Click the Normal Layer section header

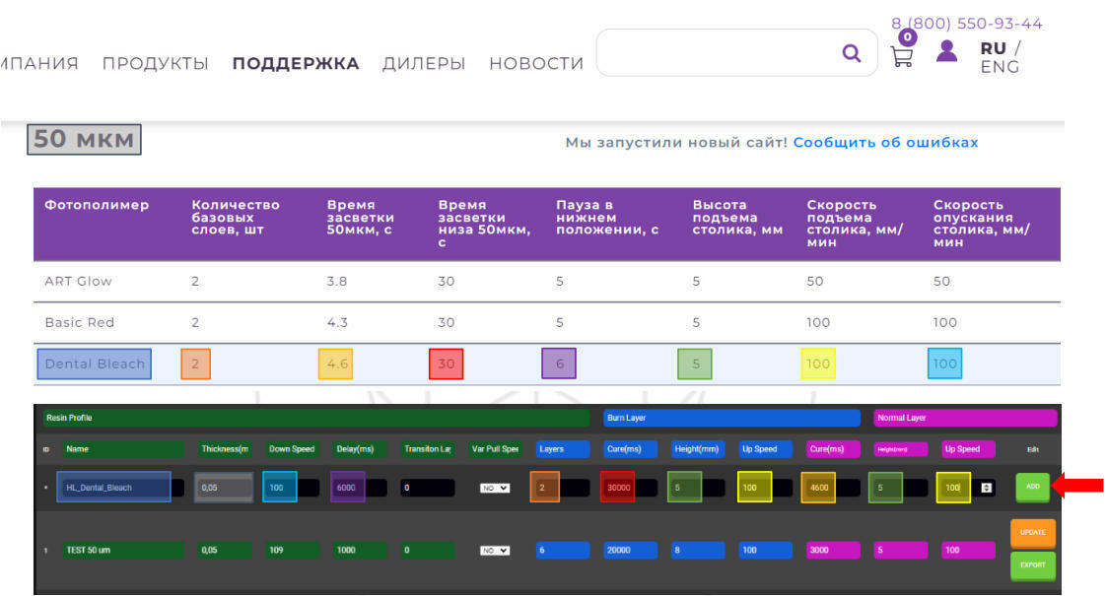point(966,419)
